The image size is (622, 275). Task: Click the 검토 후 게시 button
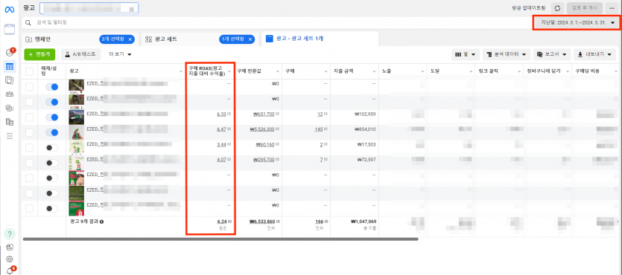pyautogui.click(x=585, y=8)
